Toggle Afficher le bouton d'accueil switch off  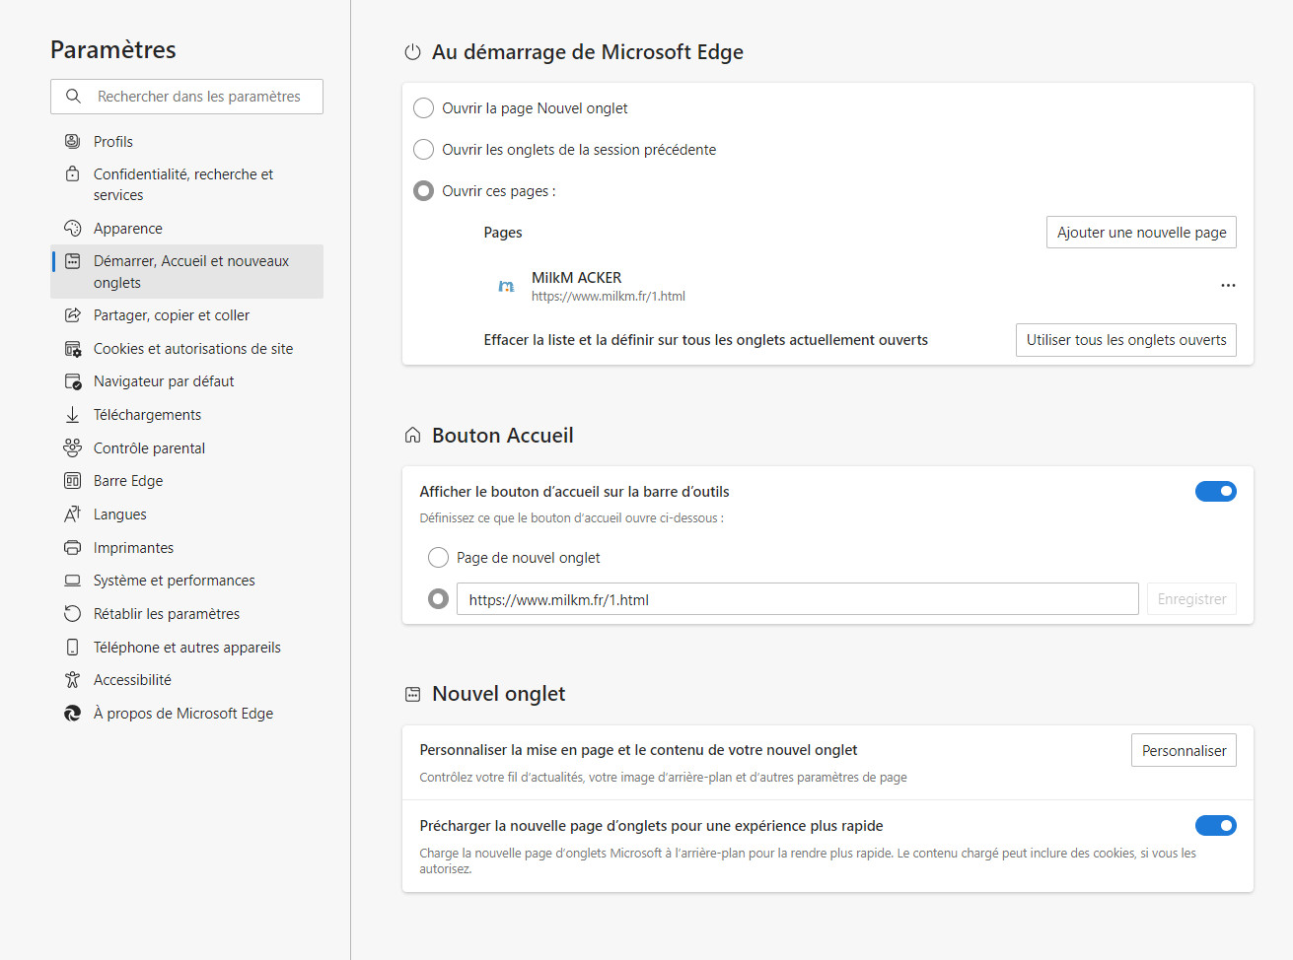1216,491
